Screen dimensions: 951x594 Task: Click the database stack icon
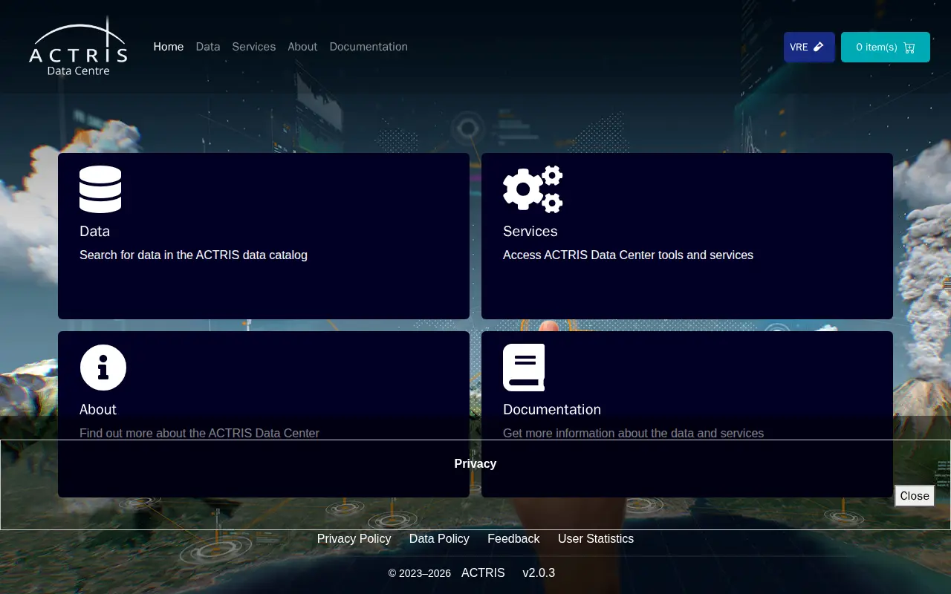tap(100, 189)
